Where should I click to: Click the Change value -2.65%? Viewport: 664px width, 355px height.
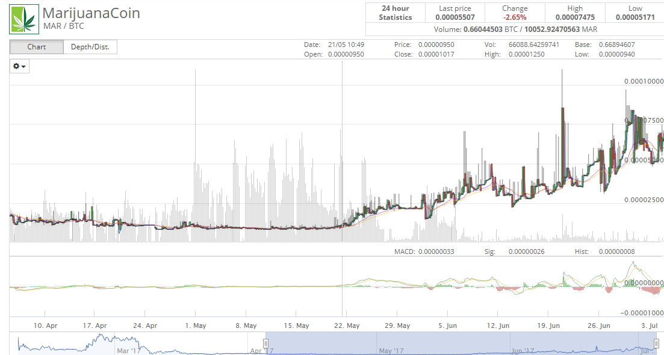515,17
